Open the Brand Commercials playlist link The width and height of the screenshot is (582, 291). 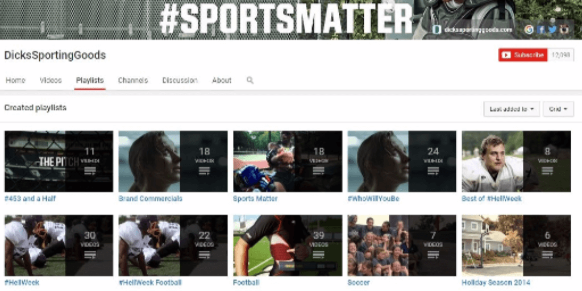click(x=150, y=198)
